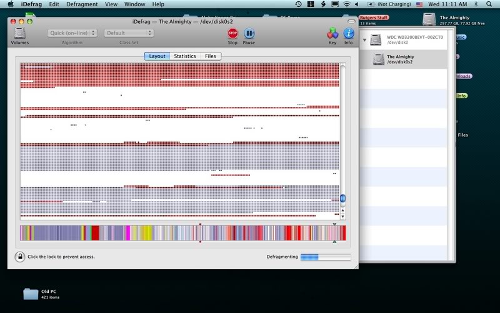500x313 pixels.
Task: Click the Defragmenting progress bar
Action: pyautogui.click(x=325, y=257)
